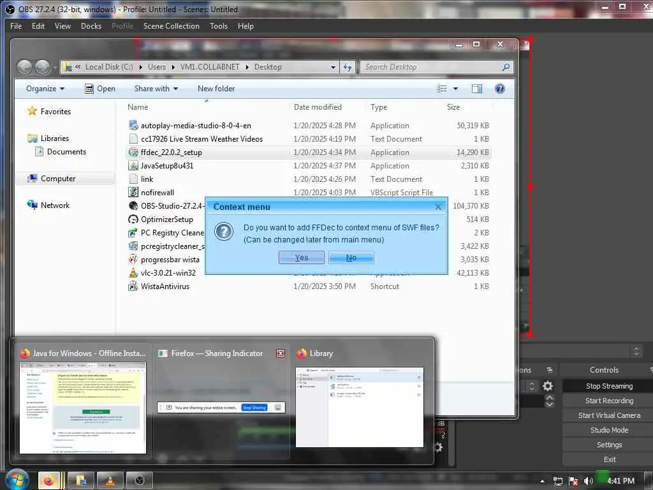The width and height of the screenshot is (653, 490).
Task: Click the refresh button next to address bar
Action: pyautogui.click(x=348, y=67)
